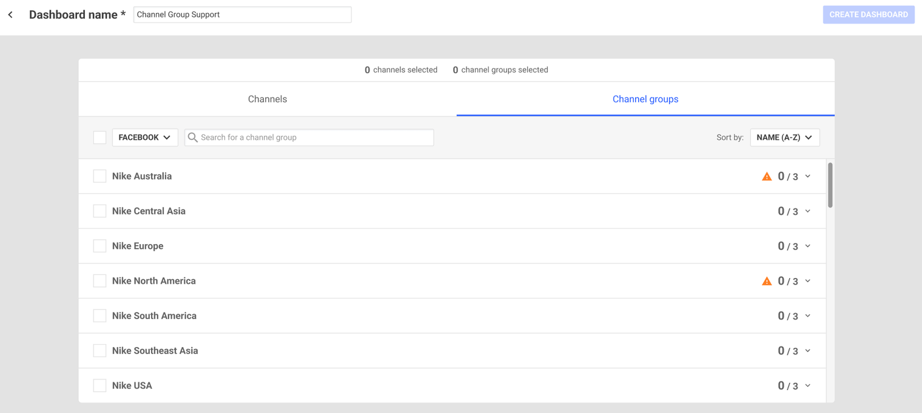Click the search magnifier icon
The height and width of the screenshot is (413, 922).
pos(193,137)
